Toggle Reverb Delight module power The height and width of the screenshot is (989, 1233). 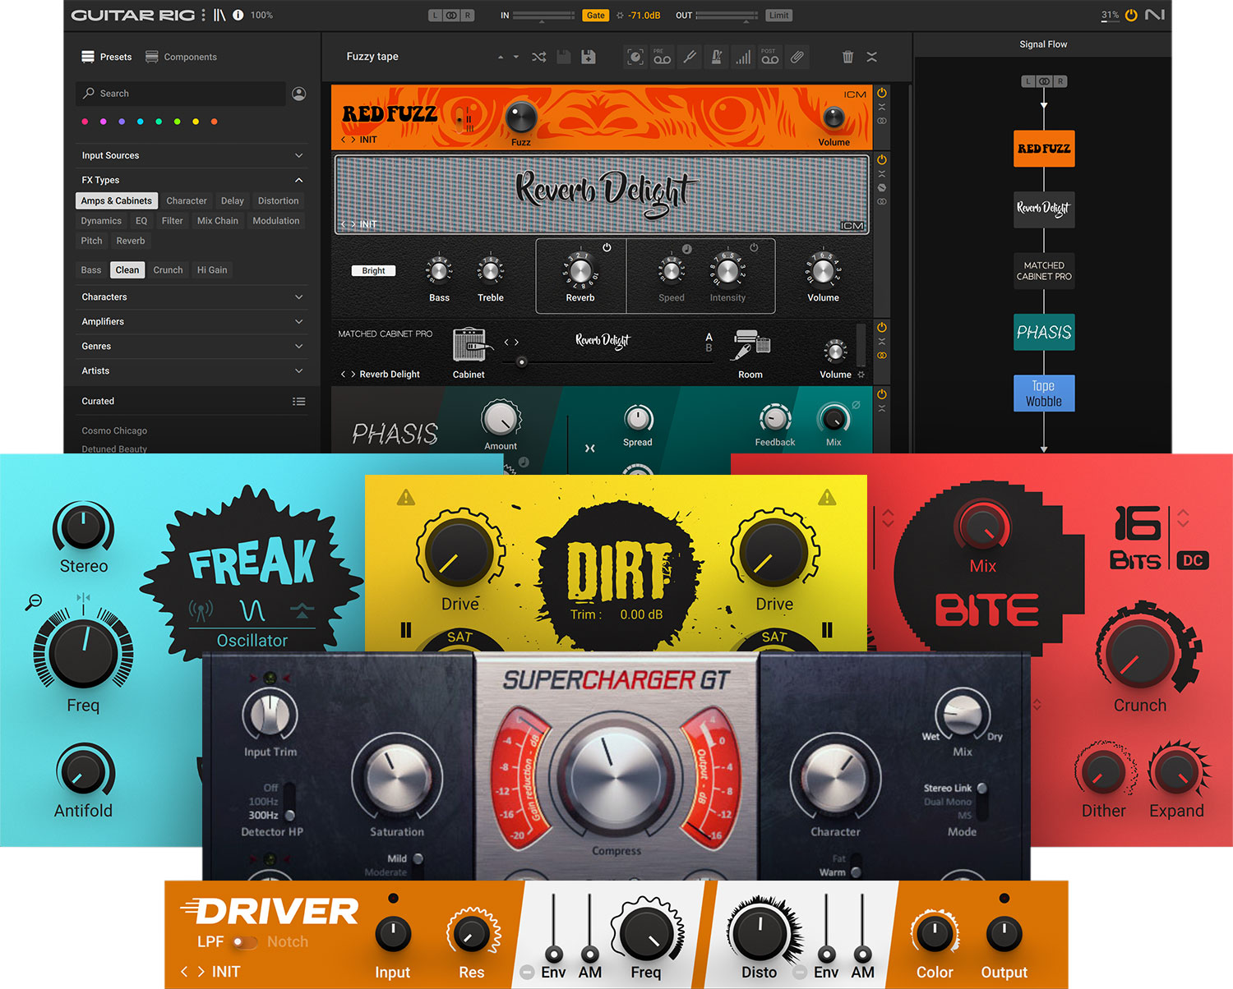click(x=882, y=159)
